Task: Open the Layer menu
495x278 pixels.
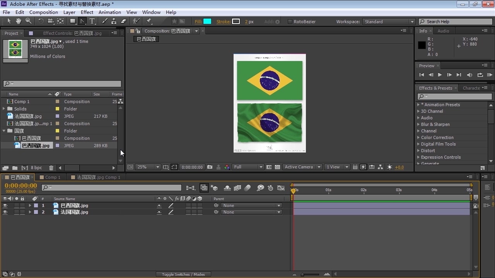Action: (69, 12)
